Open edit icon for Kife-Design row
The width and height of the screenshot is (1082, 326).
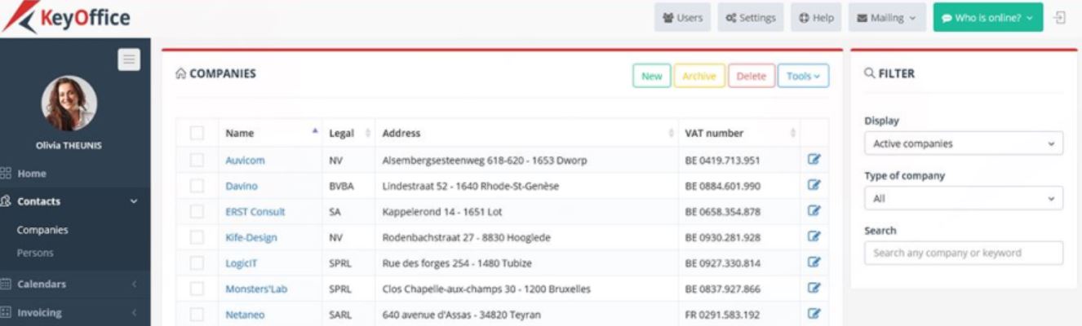click(814, 236)
